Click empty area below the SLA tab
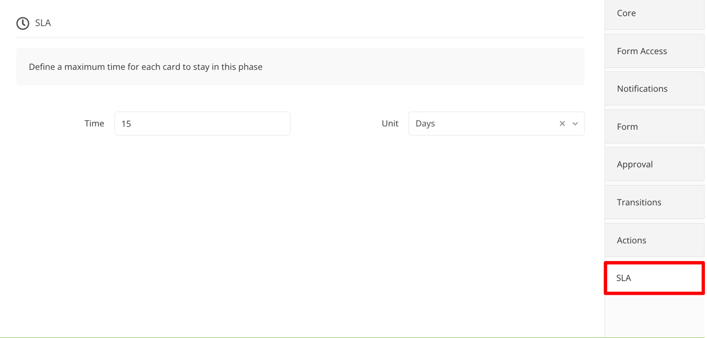 [x=654, y=316]
